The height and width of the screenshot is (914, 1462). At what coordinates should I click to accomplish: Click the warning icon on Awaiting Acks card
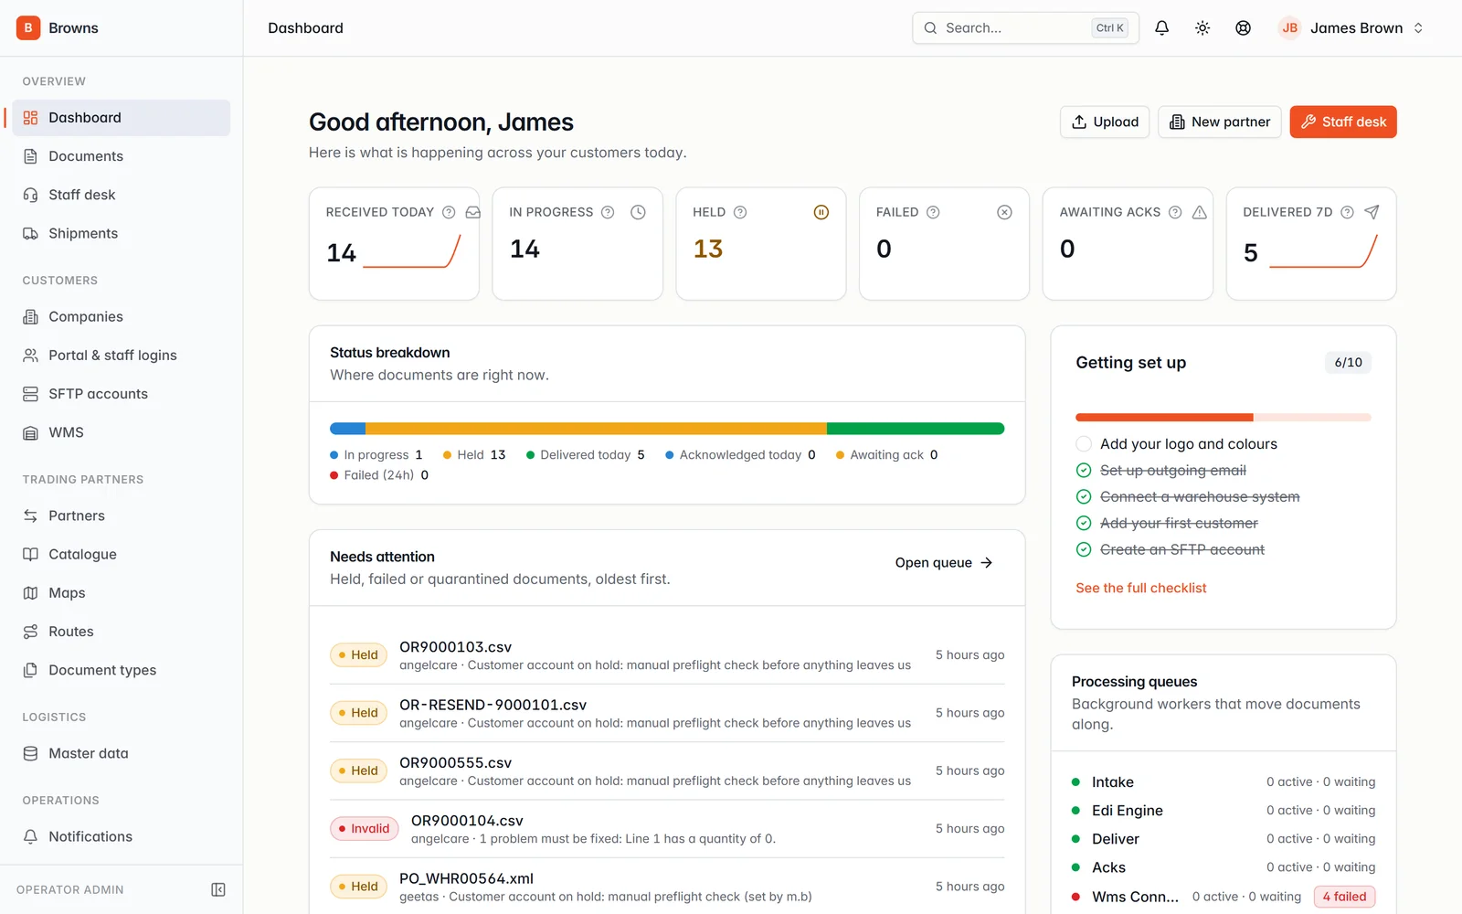(x=1200, y=212)
